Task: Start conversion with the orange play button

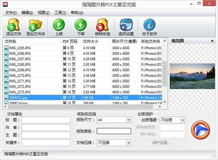Action: [200, 130]
